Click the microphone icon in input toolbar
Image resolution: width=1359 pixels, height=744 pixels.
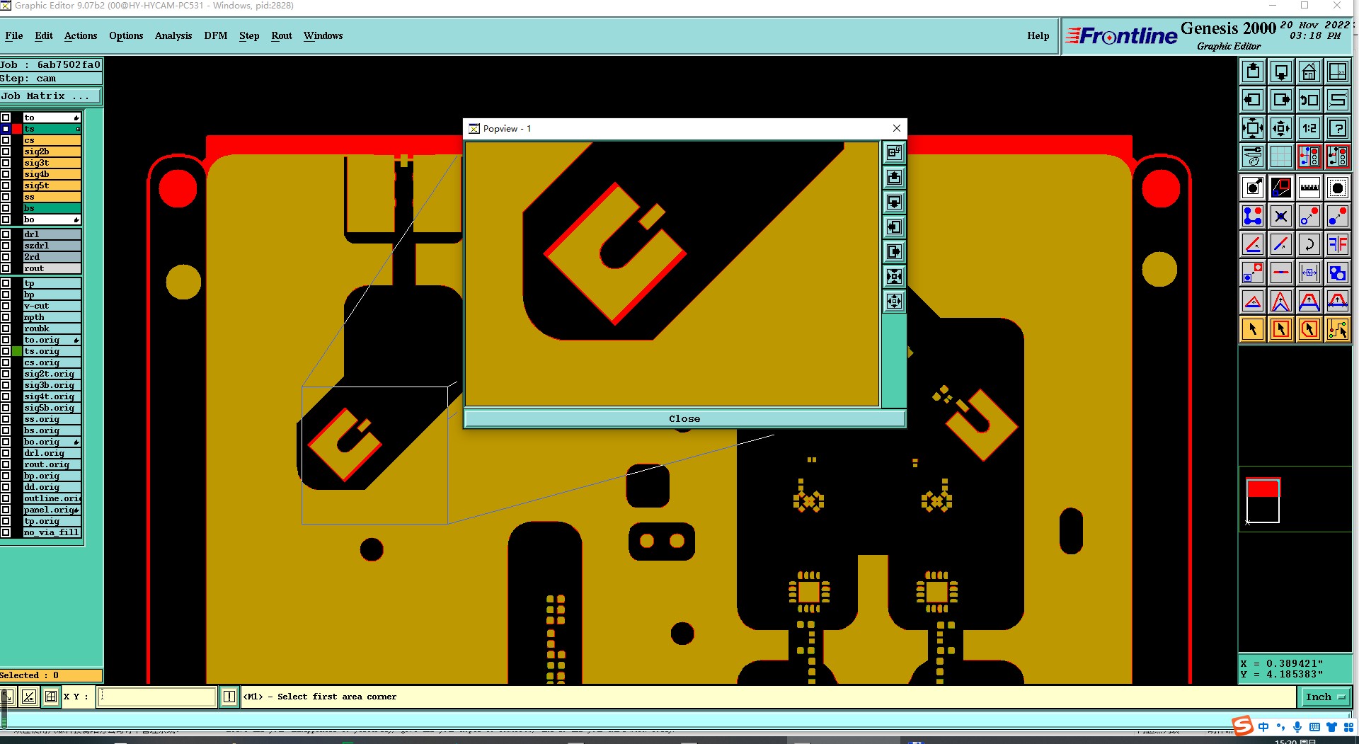click(1297, 727)
